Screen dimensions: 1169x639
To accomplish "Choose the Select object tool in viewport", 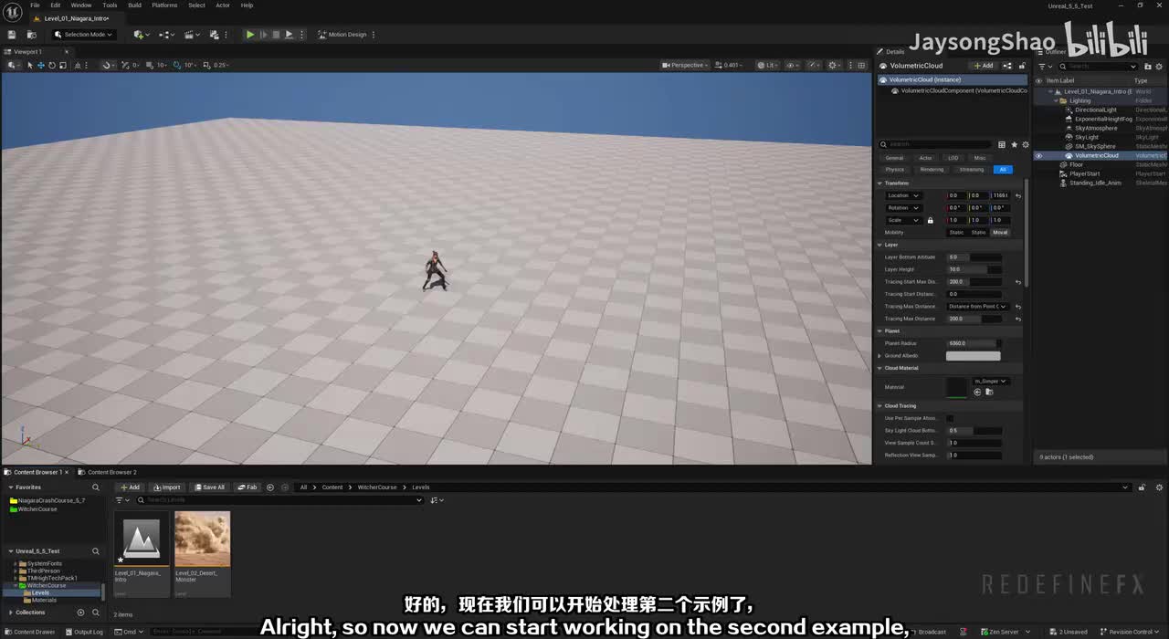I will (29, 65).
